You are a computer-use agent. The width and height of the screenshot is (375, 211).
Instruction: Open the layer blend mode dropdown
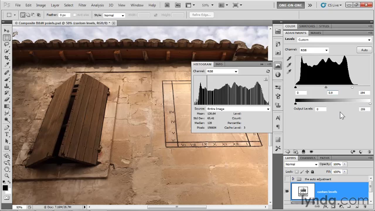tap(301, 164)
